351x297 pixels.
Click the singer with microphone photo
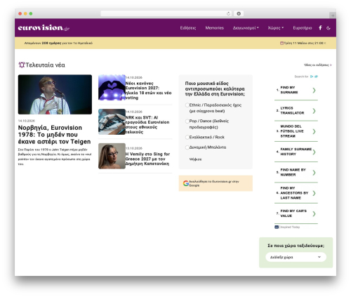tap(55, 95)
